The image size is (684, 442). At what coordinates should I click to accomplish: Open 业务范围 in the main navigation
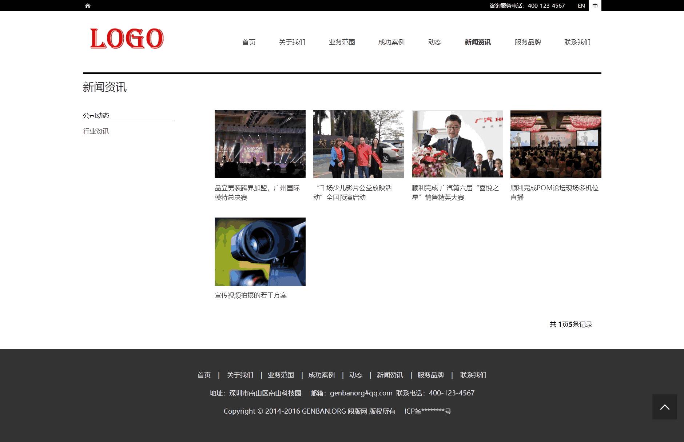pyautogui.click(x=342, y=42)
